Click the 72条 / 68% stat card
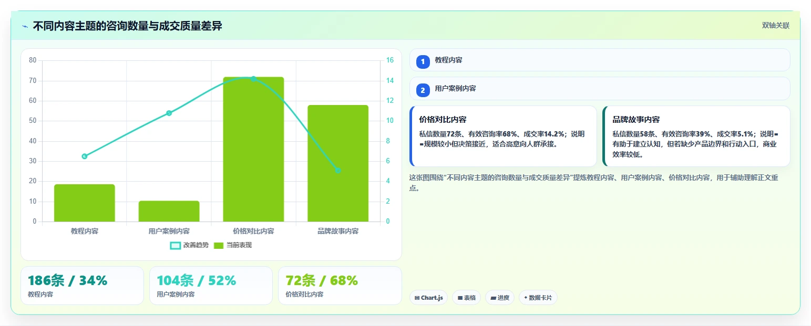 [340, 286]
